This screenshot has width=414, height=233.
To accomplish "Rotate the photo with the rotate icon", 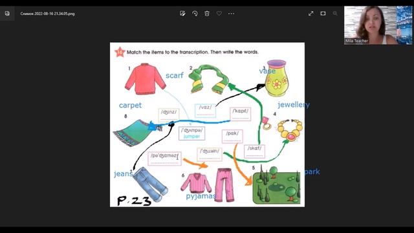I will point(195,14).
